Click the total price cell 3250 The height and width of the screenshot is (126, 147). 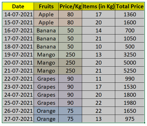tap(130, 54)
